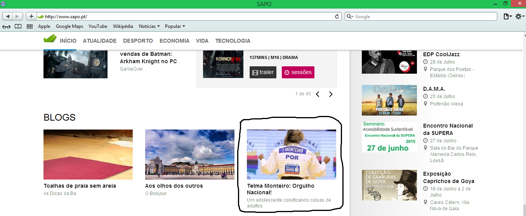
Task: Open Telma Monteiro: Orgulho Nacional! post
Action: tap(281, 189)
